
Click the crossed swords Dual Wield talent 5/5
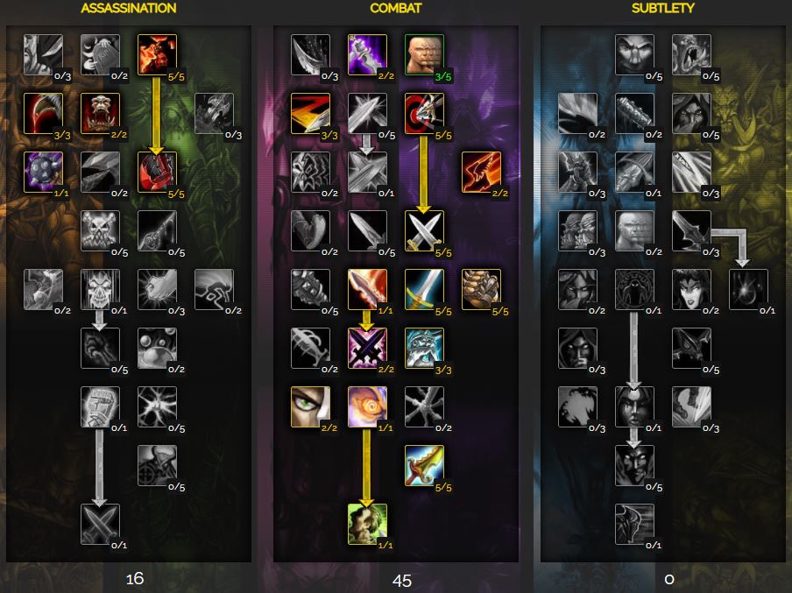tap(424, 231)
